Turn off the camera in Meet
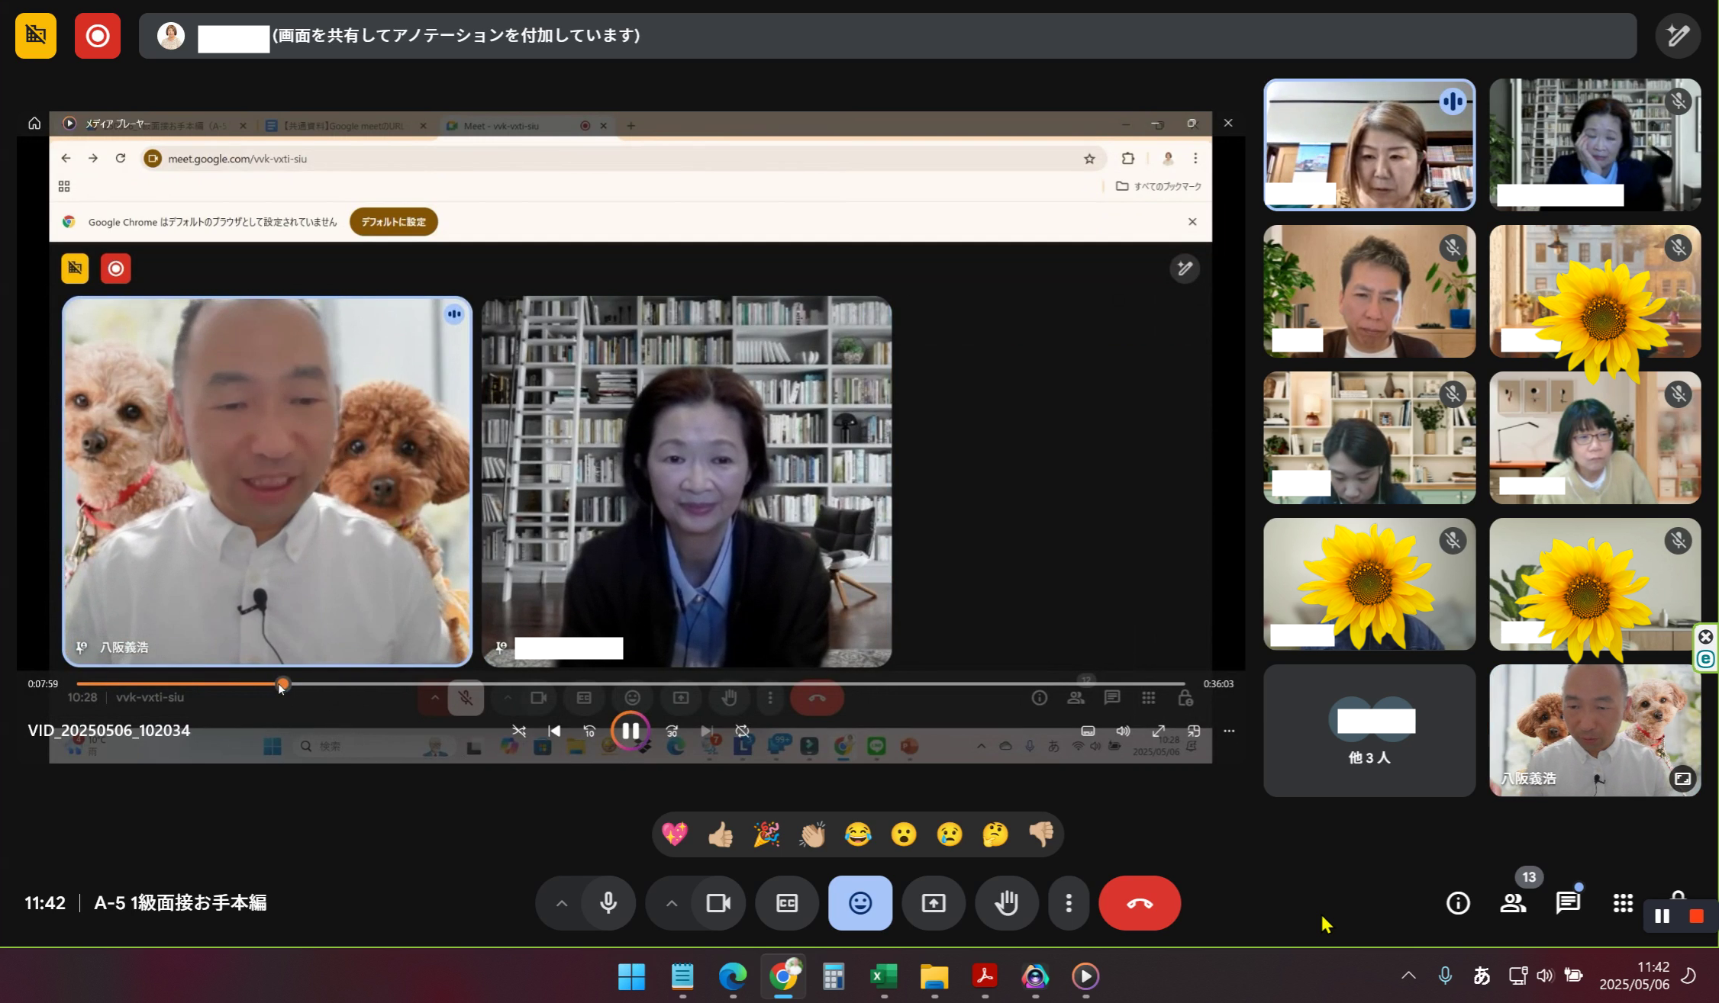The image size is (1719, 1003). coord(718,903)
